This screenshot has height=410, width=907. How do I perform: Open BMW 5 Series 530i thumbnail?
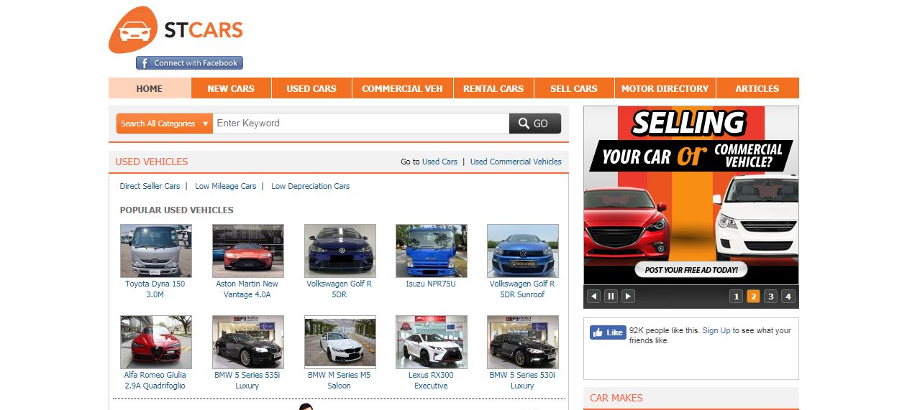(523, 342)
